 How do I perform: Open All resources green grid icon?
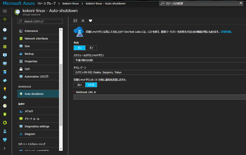[x=5, y=47]
